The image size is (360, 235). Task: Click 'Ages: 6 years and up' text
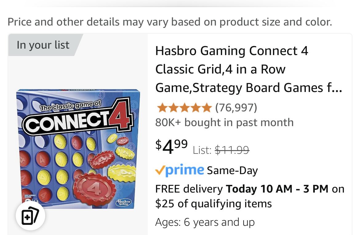pos(205,222)
